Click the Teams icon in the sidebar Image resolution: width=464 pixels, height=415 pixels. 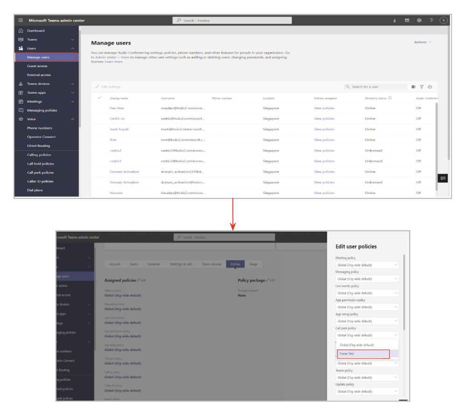pyautogui.click(x=21, y=40)
